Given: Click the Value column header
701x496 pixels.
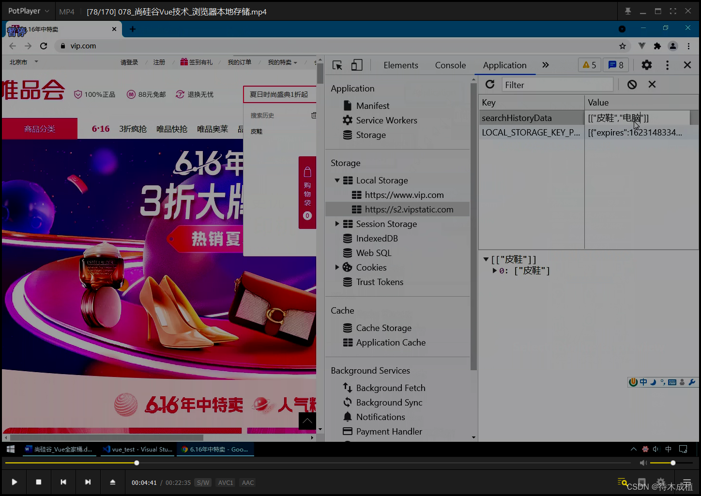Looking at the screenshot, I should point(641,103).
